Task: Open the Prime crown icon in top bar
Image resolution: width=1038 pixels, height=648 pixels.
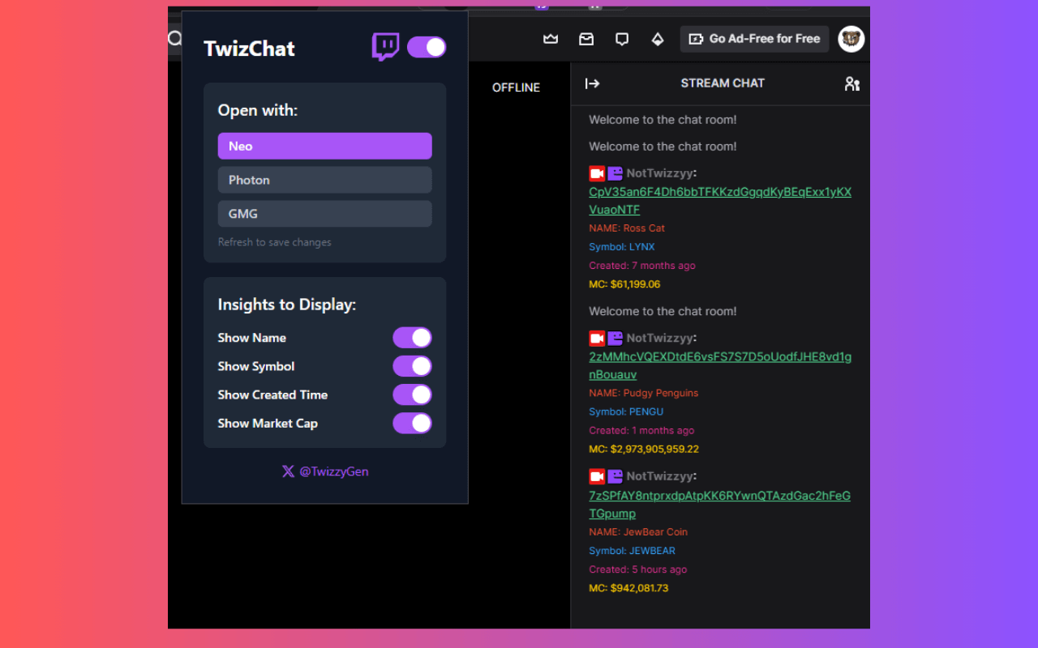Action: click(551, 39)
